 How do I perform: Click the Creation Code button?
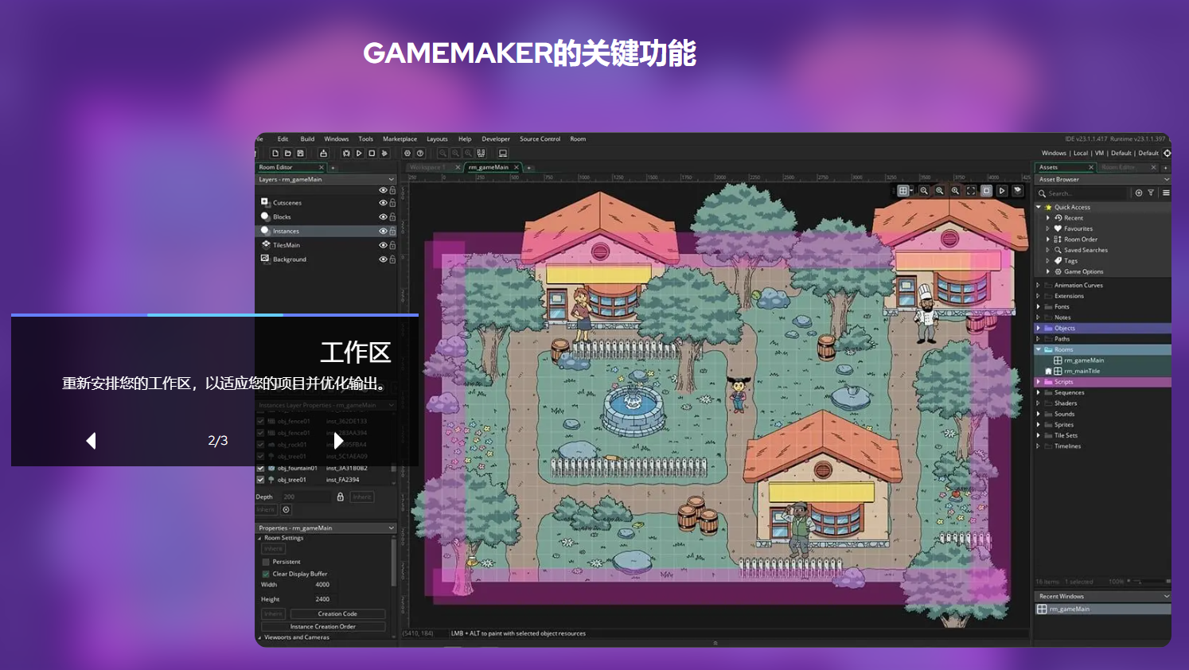pos(337,614)
